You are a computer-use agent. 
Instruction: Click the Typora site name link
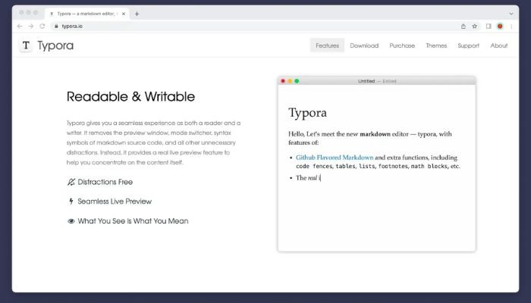(x=55, y=45)
